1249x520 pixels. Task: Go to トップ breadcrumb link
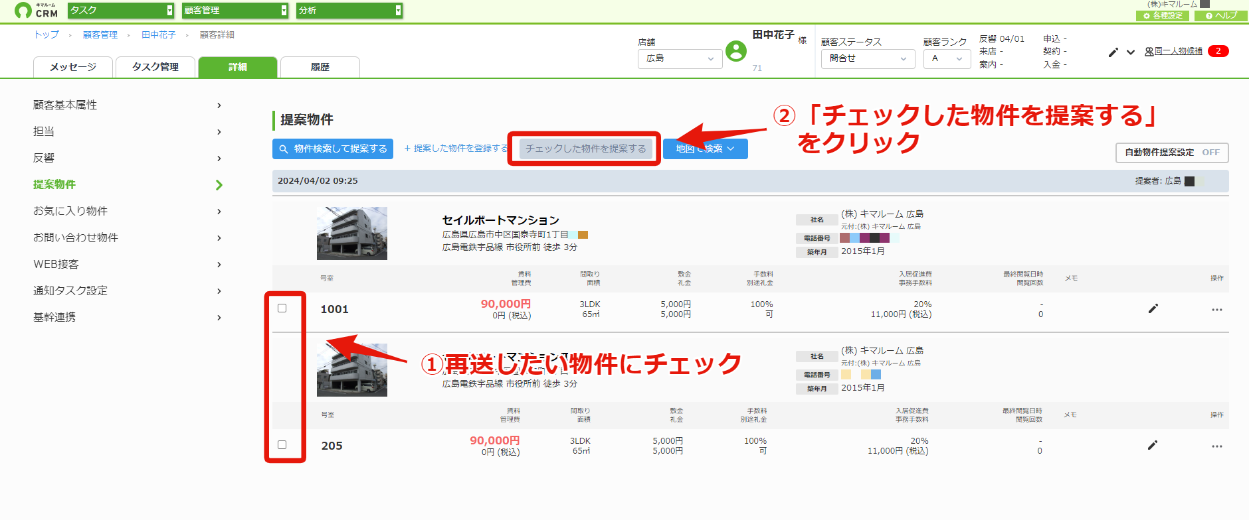pyautogui.click(x=47, y=34)
